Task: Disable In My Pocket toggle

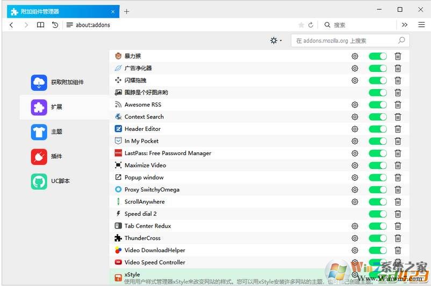Action: click(x=378, y=141)
